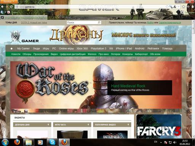Follow the Войти login link
Screen dimensions: 195x146
pos(150,22)
